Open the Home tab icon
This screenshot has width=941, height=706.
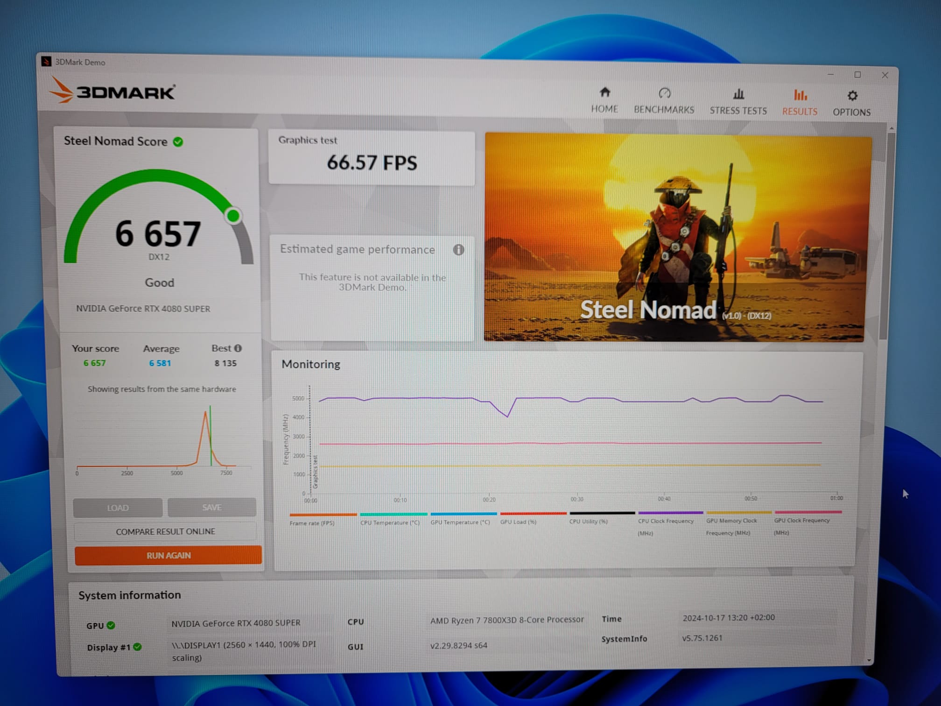click(604, 92)
